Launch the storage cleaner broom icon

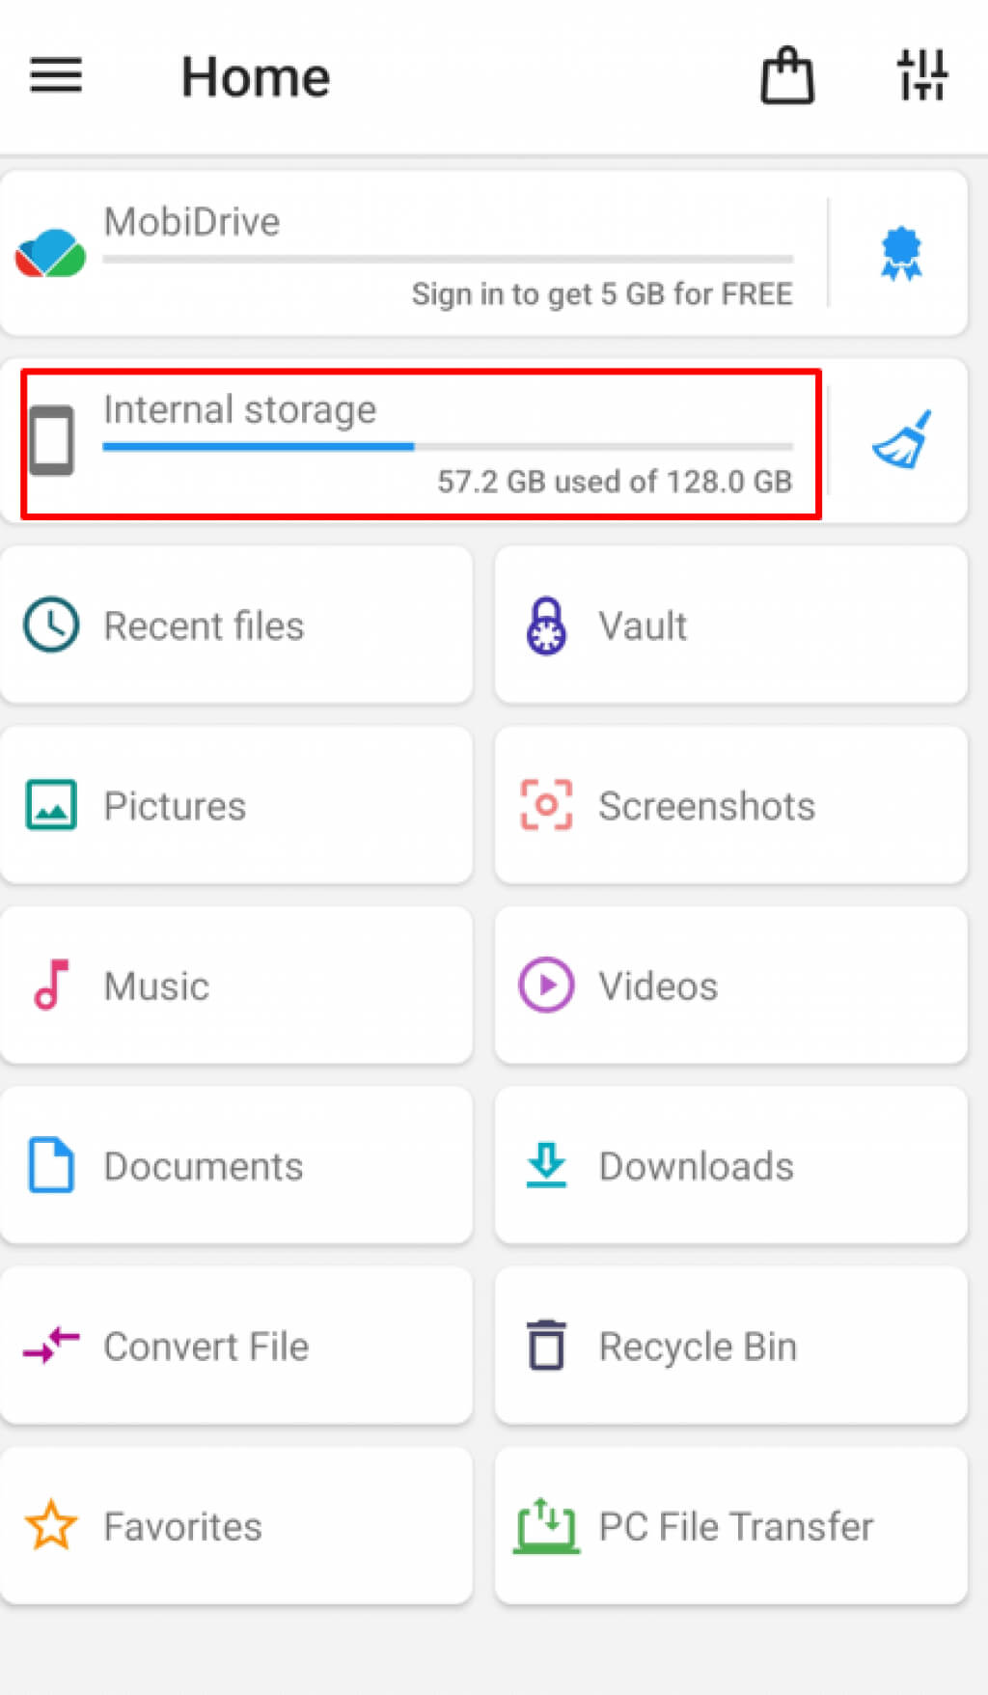click(901, 441)
